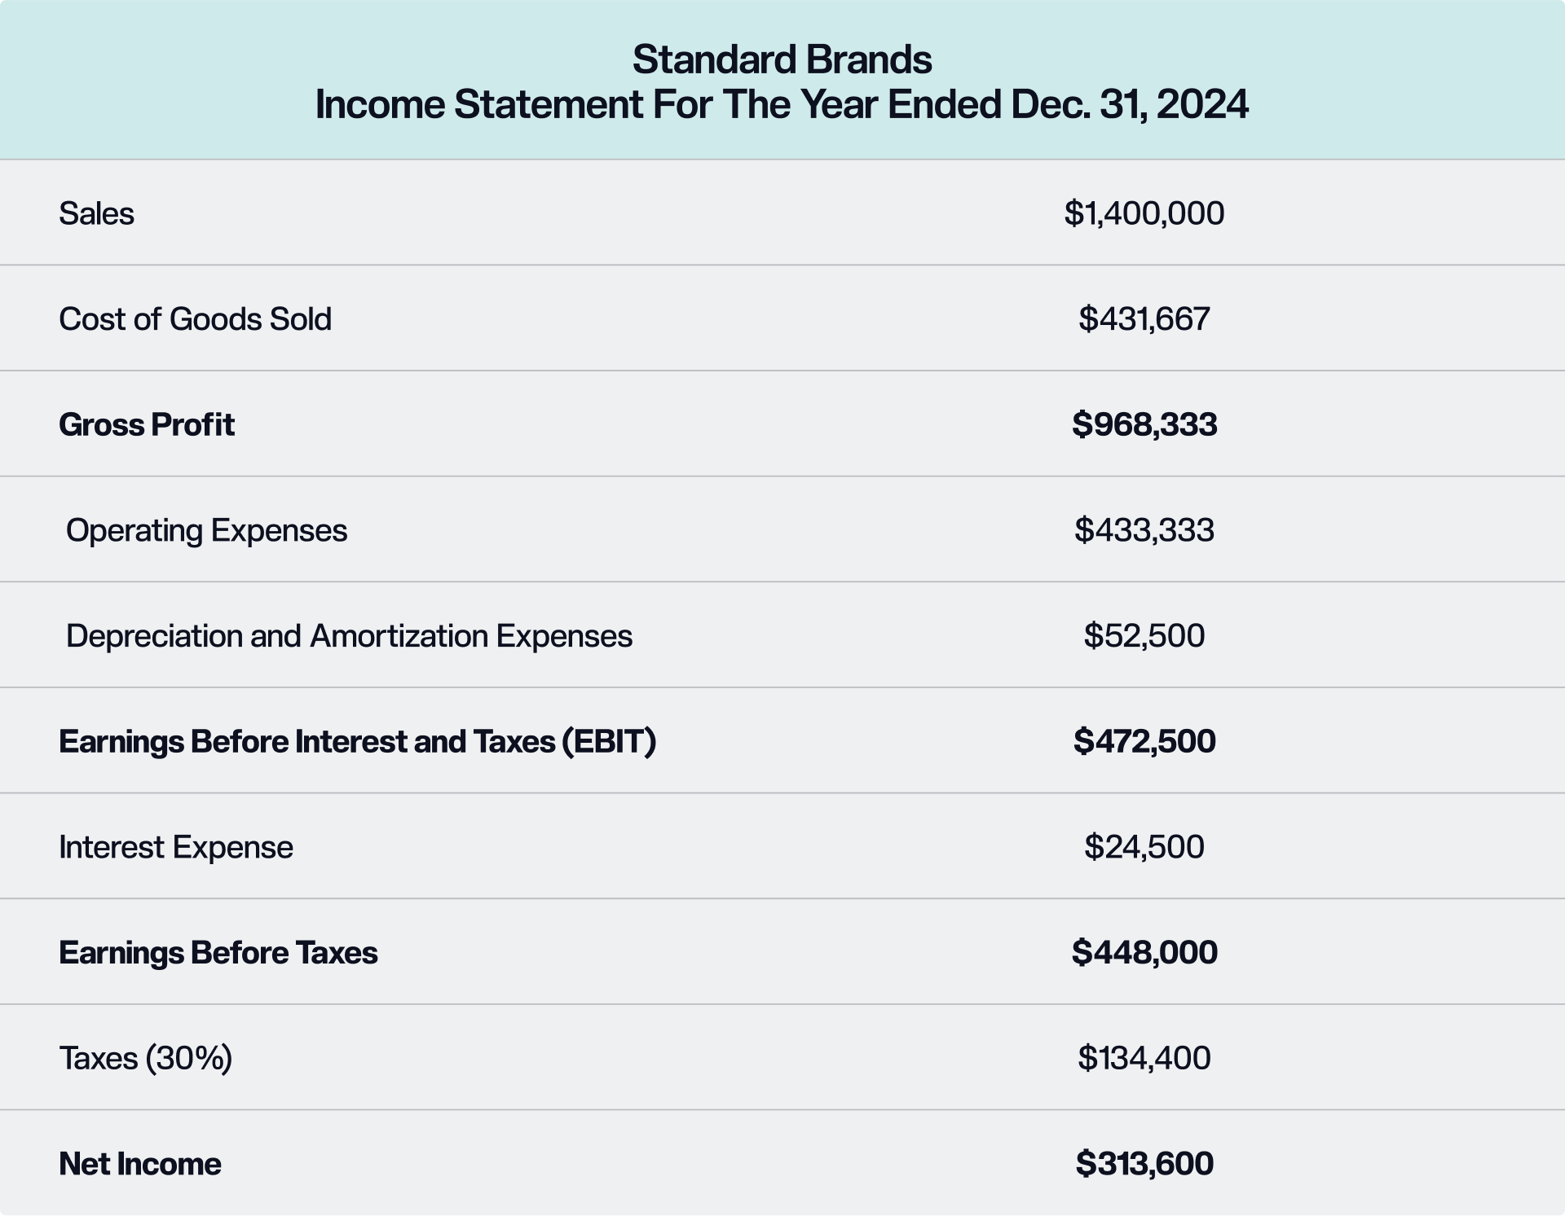Click the $52,500 amount
1565x1216 pixels.
[x=1144, y=636]
